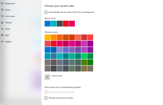The width and height of the screenshot is (163, 105).
Task: Open the Background settings icon
Action: point(2,4)
